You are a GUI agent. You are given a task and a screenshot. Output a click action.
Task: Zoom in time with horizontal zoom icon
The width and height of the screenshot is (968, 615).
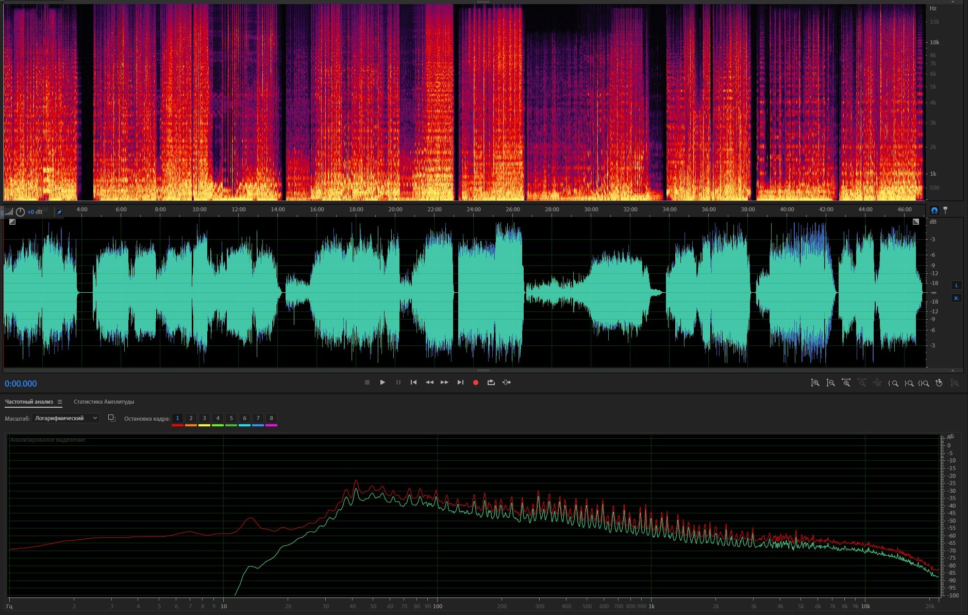pyautogui.click(x=846, y=383)
